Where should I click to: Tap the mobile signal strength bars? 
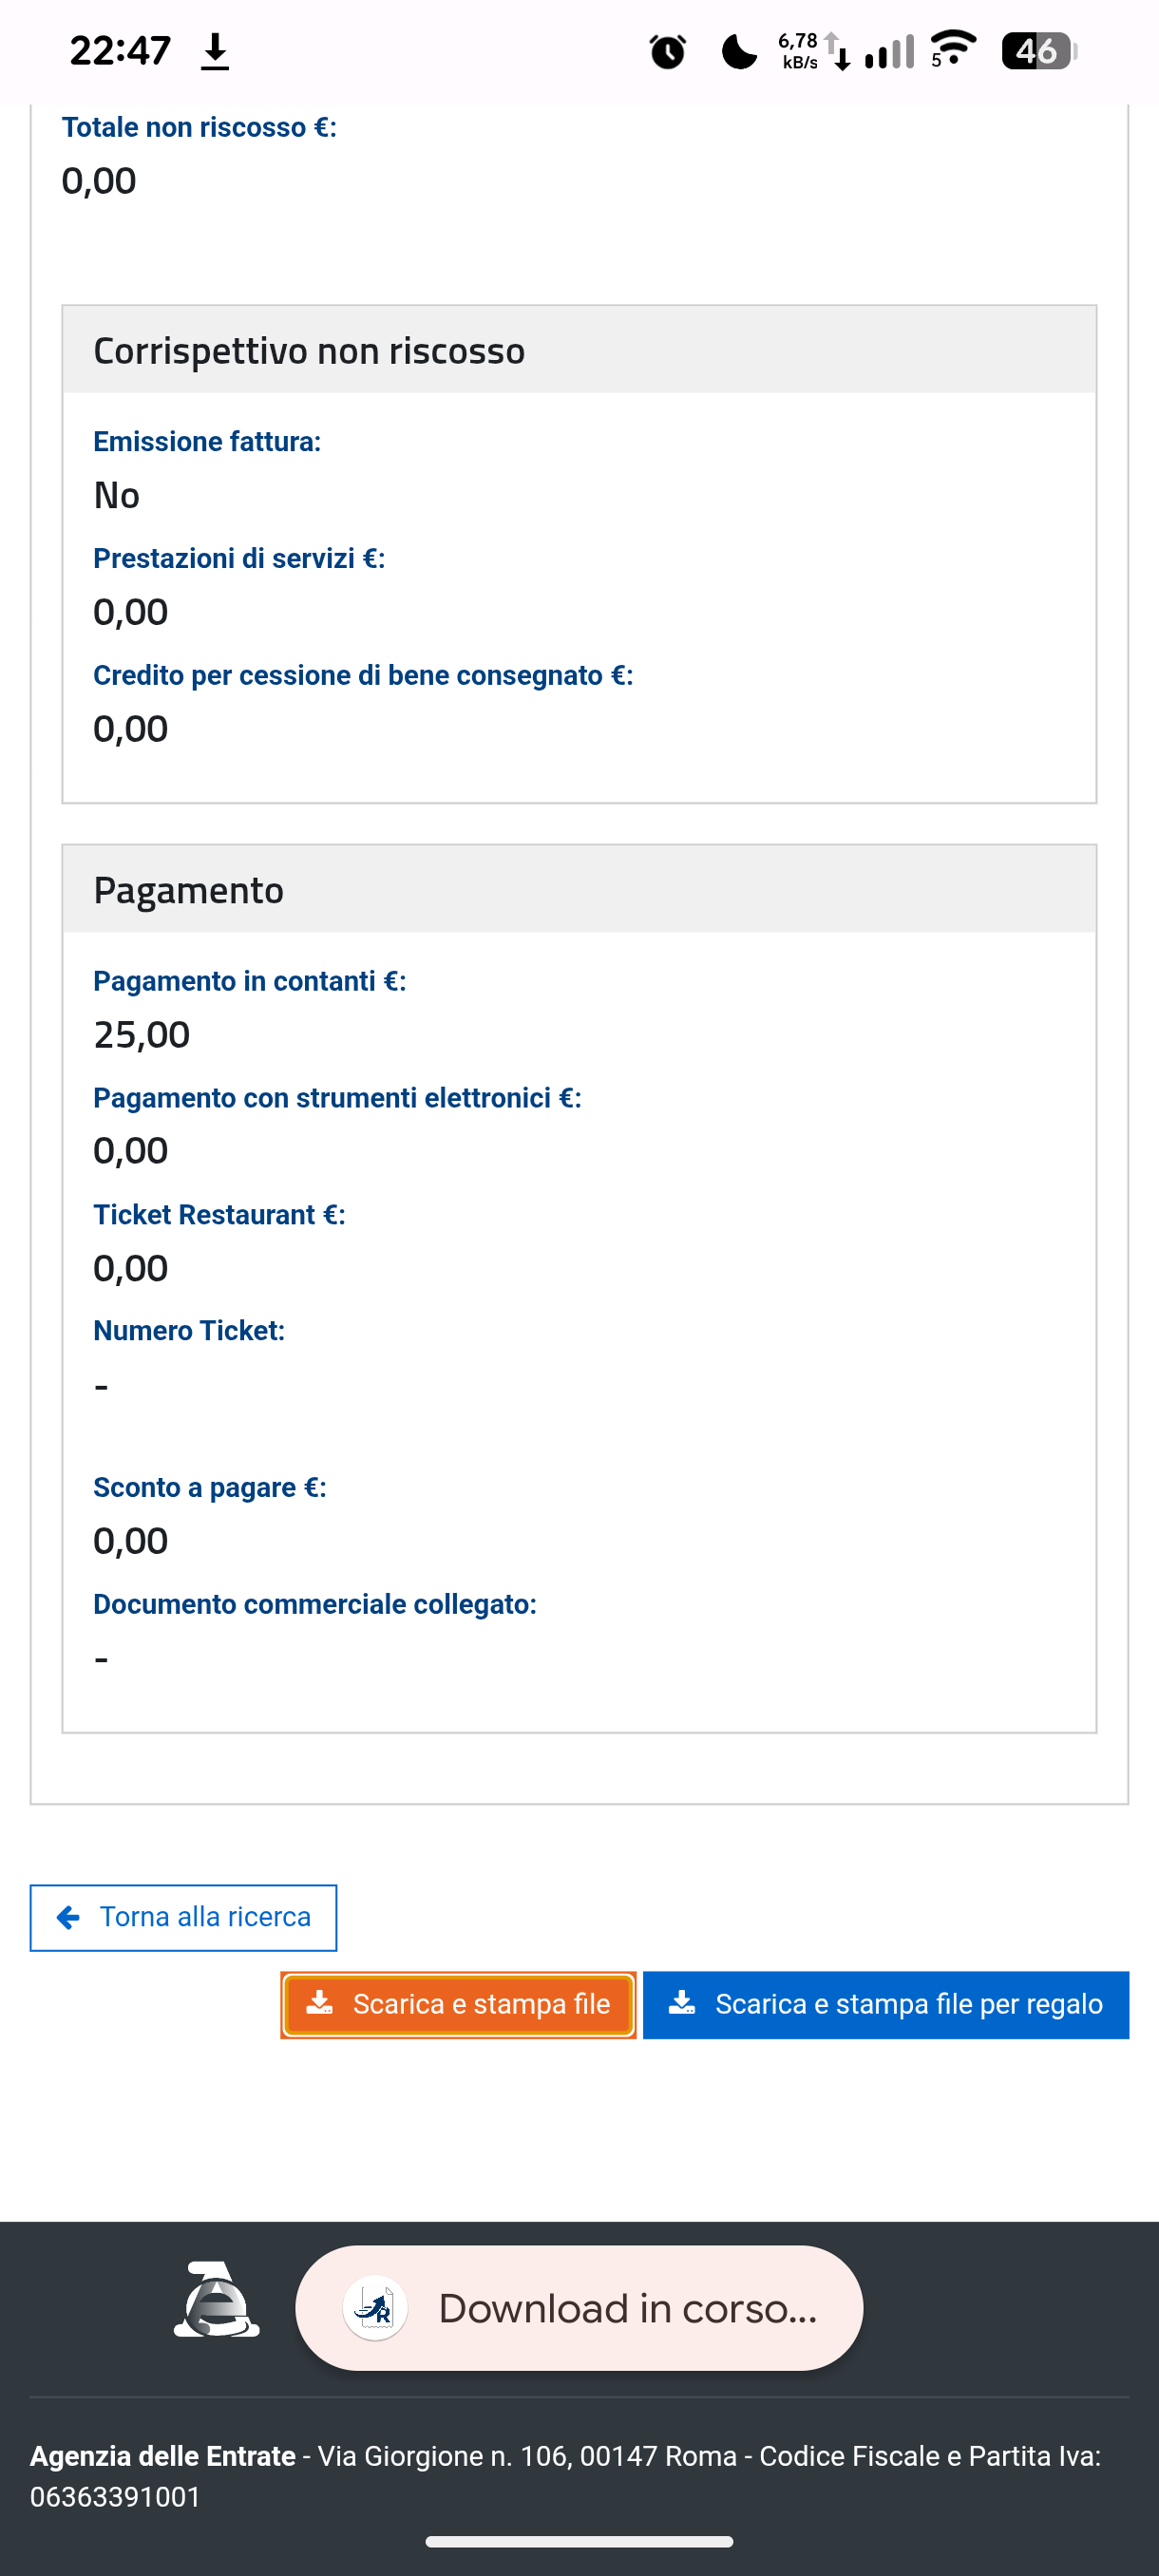point(889,51)
